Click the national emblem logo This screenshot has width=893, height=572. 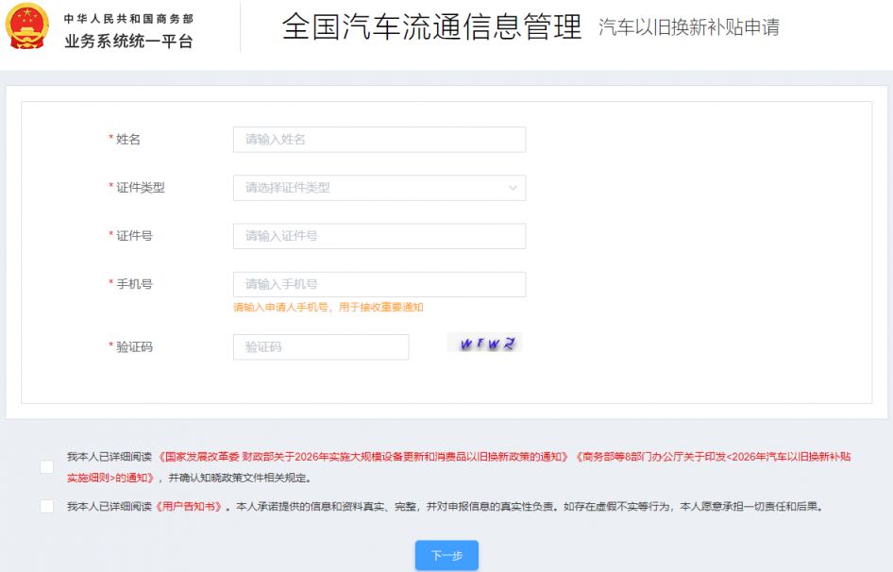click(x=26, y=26)
